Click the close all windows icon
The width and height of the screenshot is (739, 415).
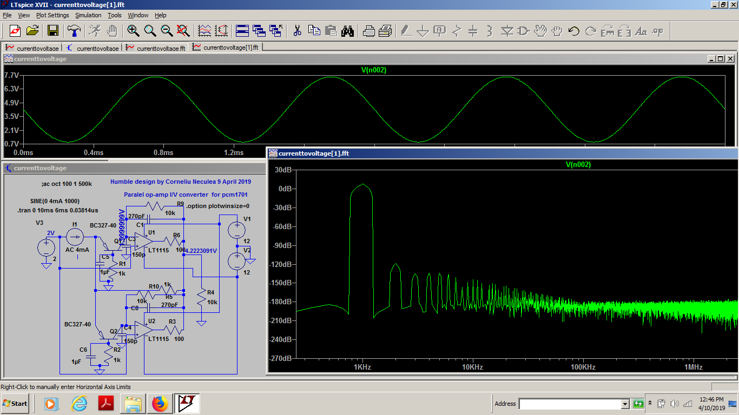[276, 30]
